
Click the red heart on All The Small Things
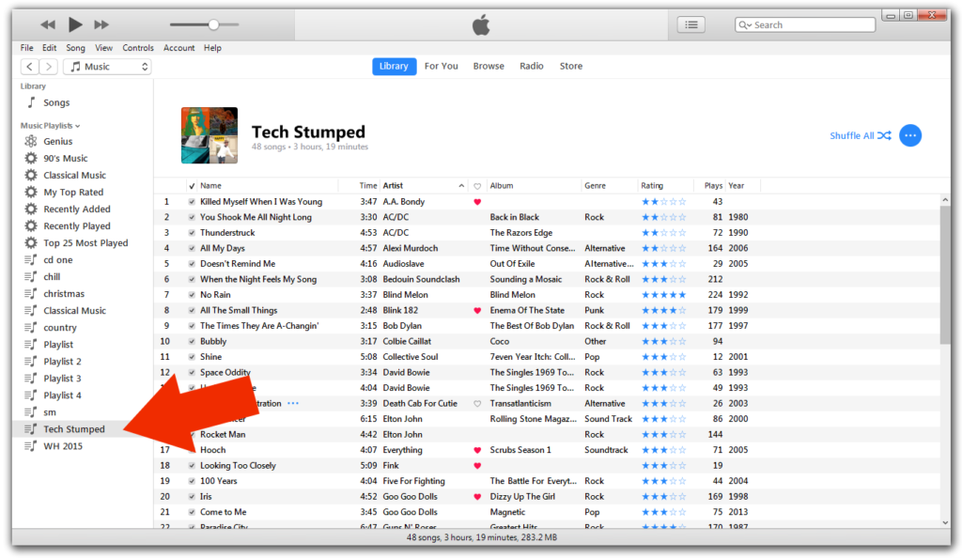click(x=477, y=310)
